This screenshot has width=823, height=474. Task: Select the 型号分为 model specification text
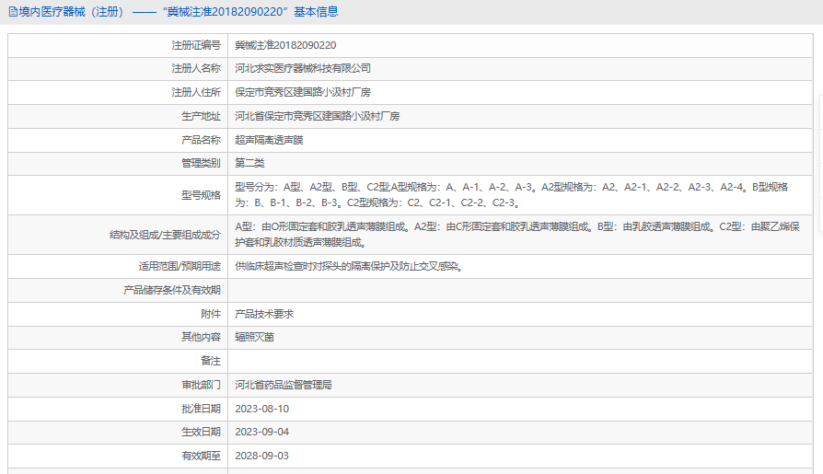[x=511, y=195]
